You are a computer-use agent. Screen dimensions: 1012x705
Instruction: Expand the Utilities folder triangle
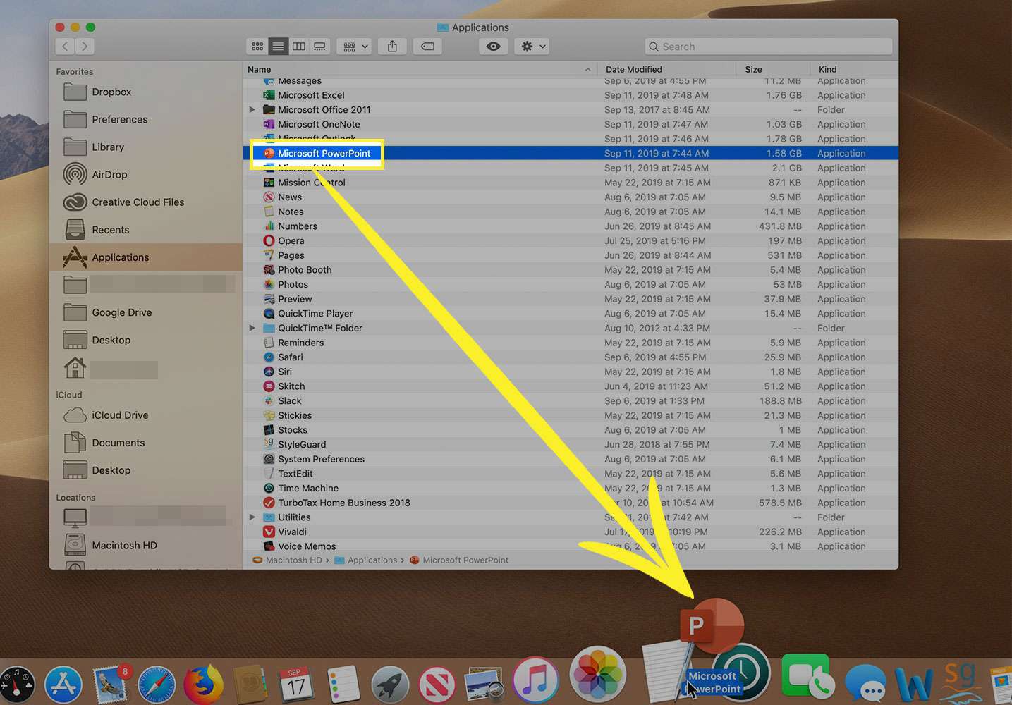[252, 517]
